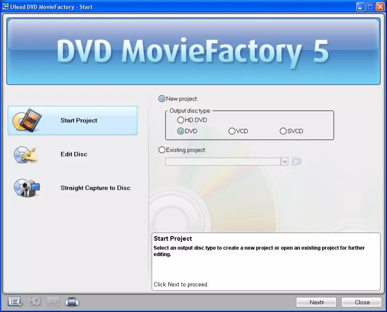Choose HD DVD output disc type

click(x=181, y=120)
